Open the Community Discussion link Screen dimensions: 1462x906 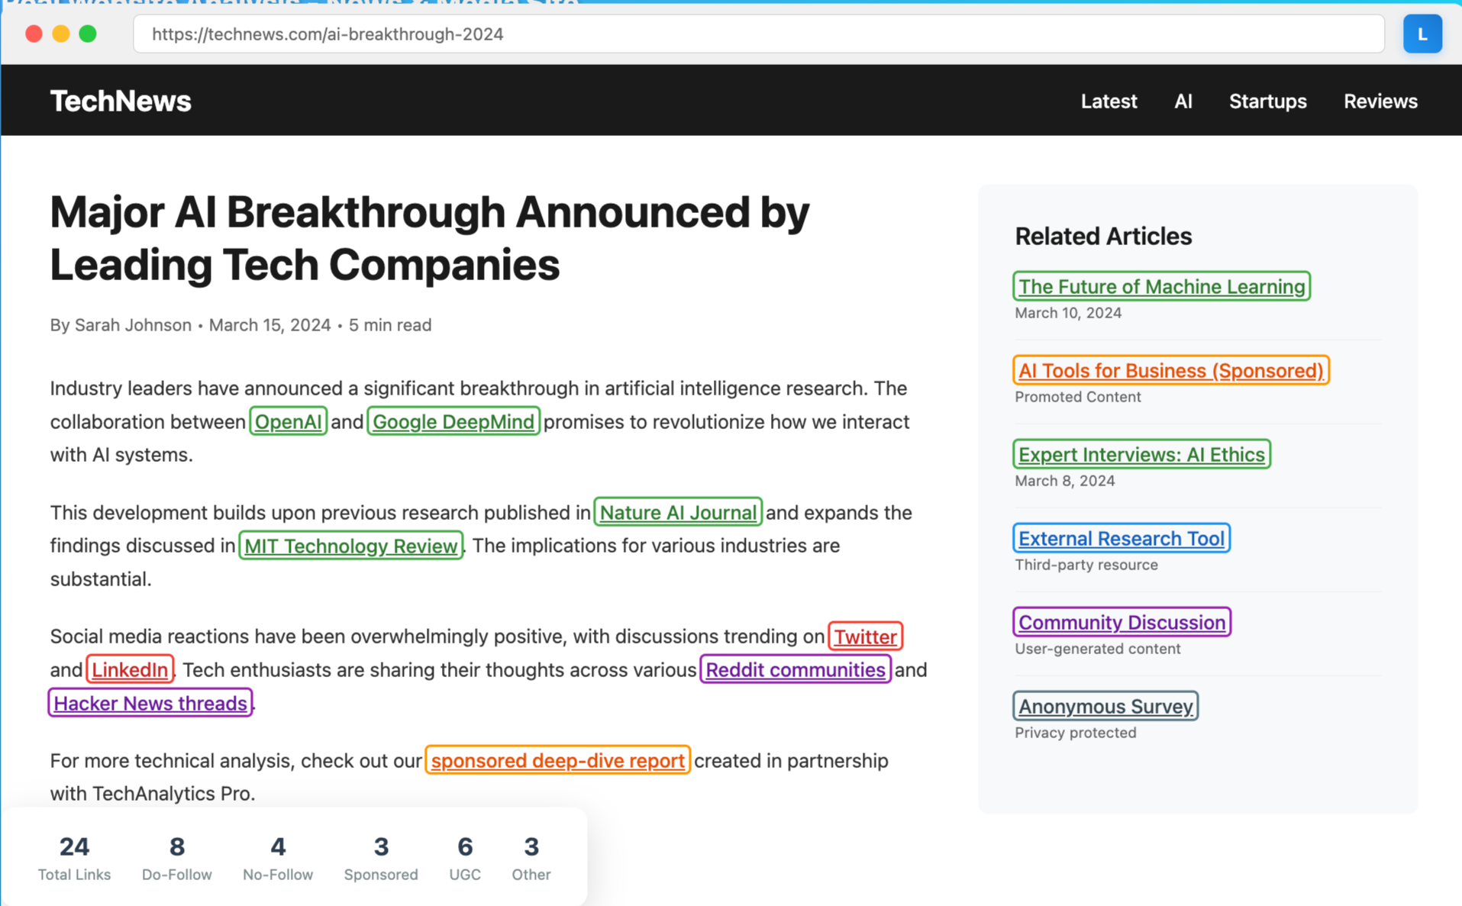tap(1122, 622)
